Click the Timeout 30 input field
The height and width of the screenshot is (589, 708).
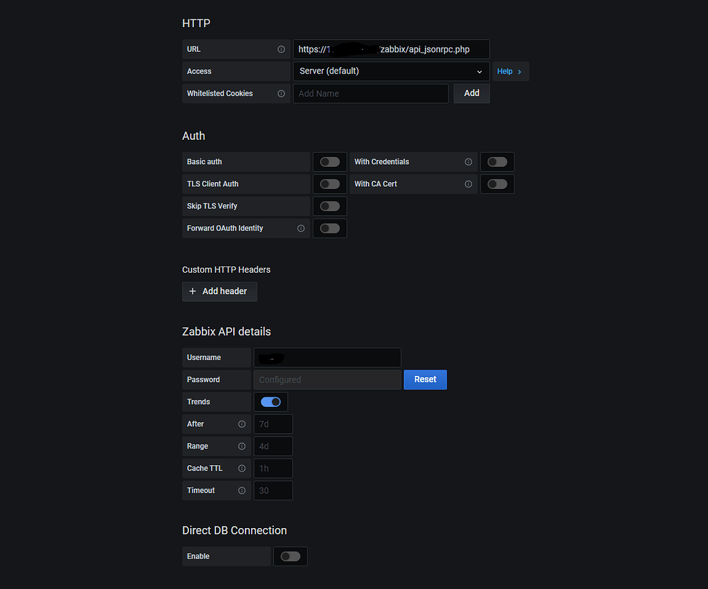(x=273, y=491)
